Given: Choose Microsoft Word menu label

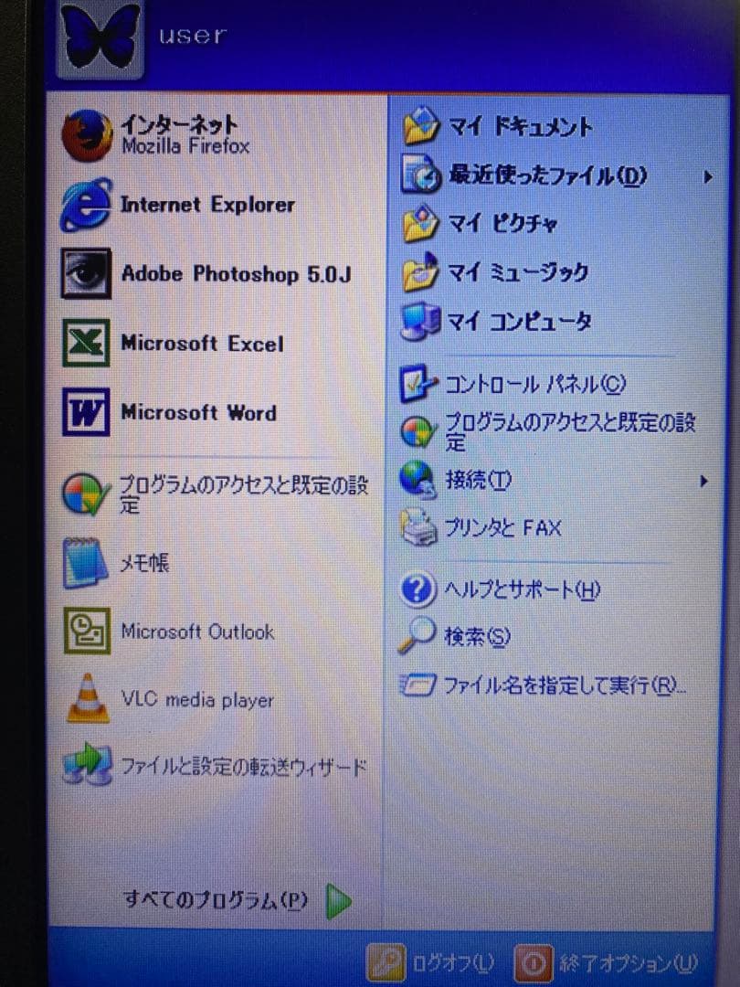Looking at the screenshot, I should [x=199, y=412].
